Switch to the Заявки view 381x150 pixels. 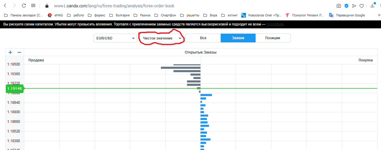click(x=238, y=38)
